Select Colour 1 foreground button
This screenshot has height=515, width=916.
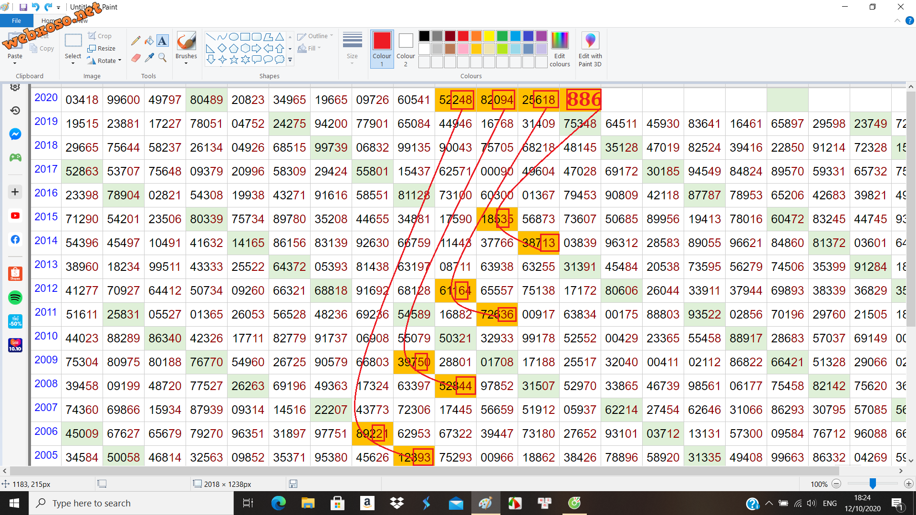pyautogui.click(x=382, y=48)
